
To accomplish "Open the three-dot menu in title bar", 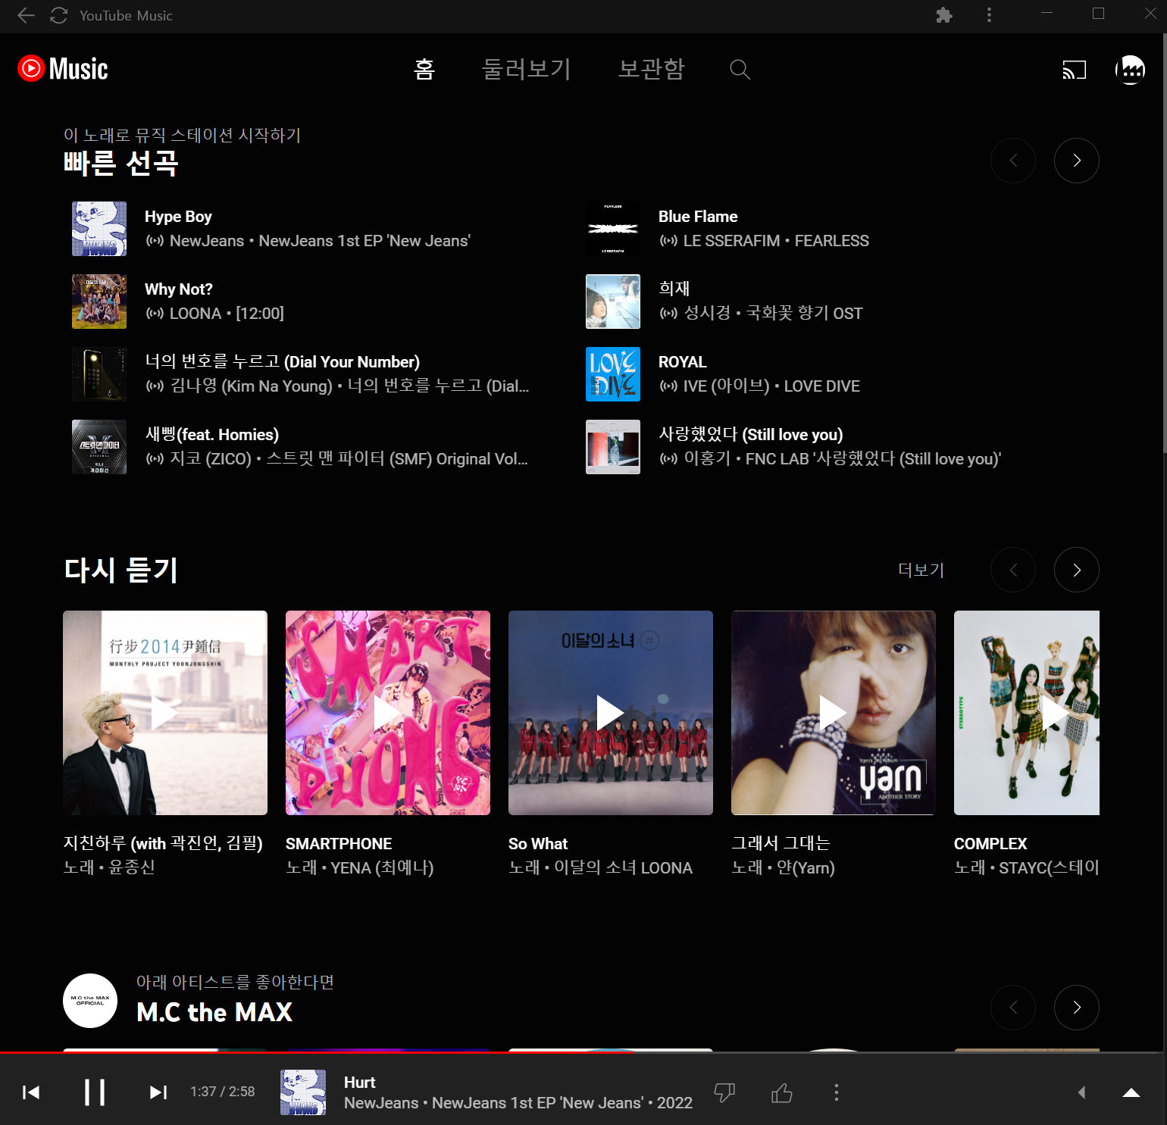I will tap(989, 15).
